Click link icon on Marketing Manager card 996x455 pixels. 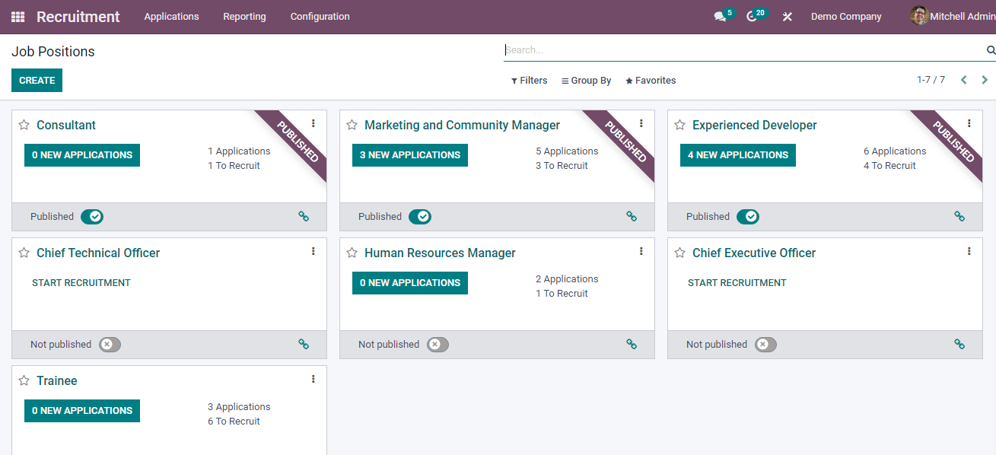point(632,217)
